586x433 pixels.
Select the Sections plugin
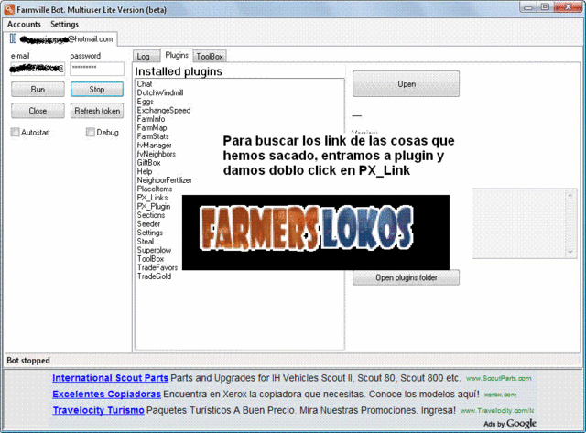click(150, 215)
